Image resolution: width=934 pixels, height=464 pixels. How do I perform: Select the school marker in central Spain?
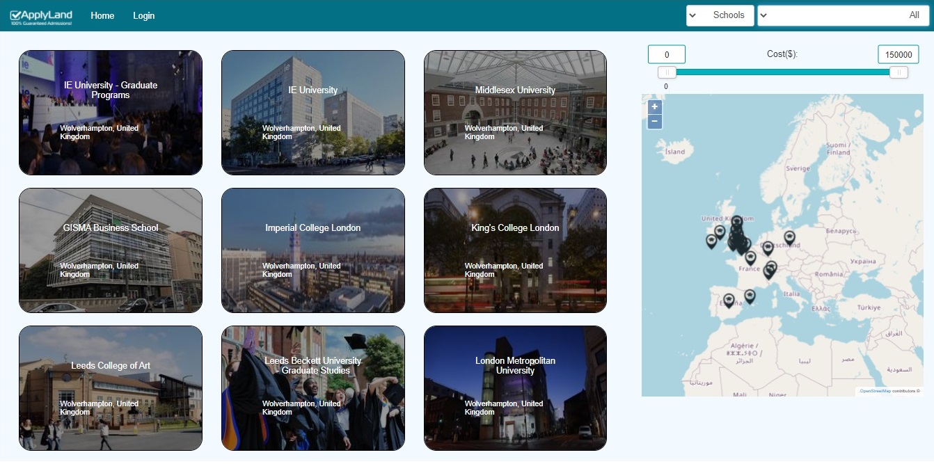(x=729, y=301)
